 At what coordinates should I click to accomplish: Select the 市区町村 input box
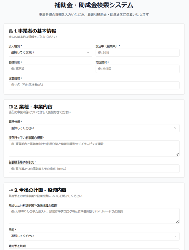pos(137,69)
